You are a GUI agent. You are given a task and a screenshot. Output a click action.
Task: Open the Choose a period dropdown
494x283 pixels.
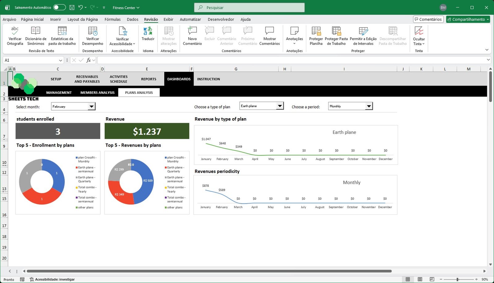pos(369,106)
